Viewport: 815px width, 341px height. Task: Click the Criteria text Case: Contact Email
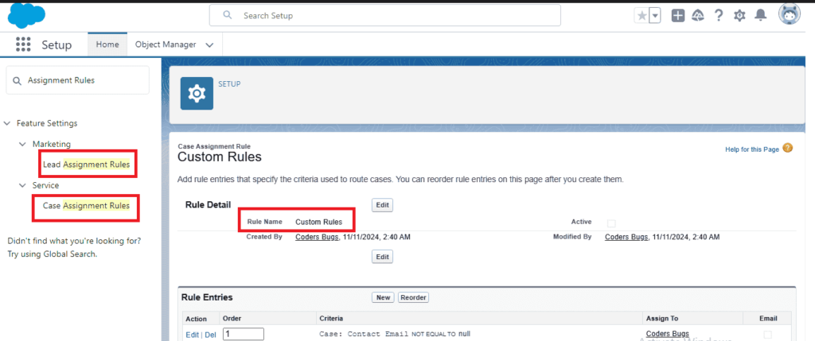[365, 334]
